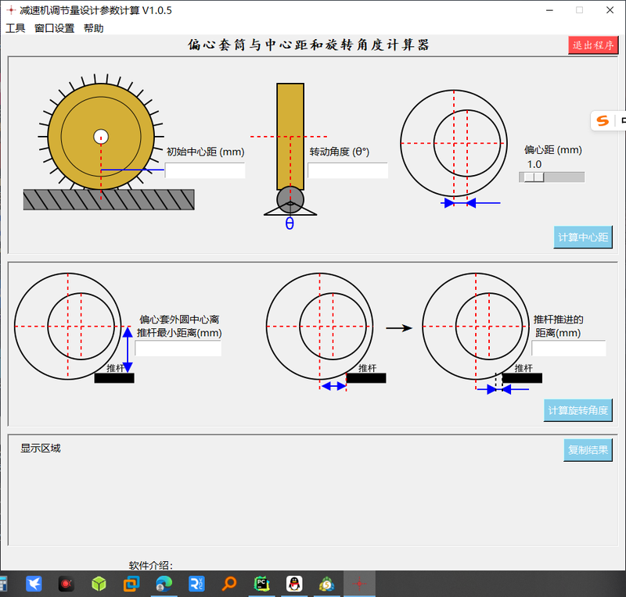Image resolution: width=626 pixels, height=597 pixels.
Task: Open the 帮助 menu
Action: click(93, 28)
